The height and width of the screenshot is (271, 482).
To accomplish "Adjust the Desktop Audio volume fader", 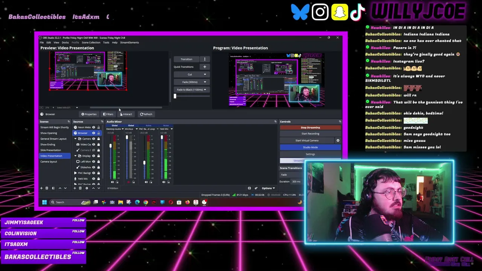I will [110, 146].
